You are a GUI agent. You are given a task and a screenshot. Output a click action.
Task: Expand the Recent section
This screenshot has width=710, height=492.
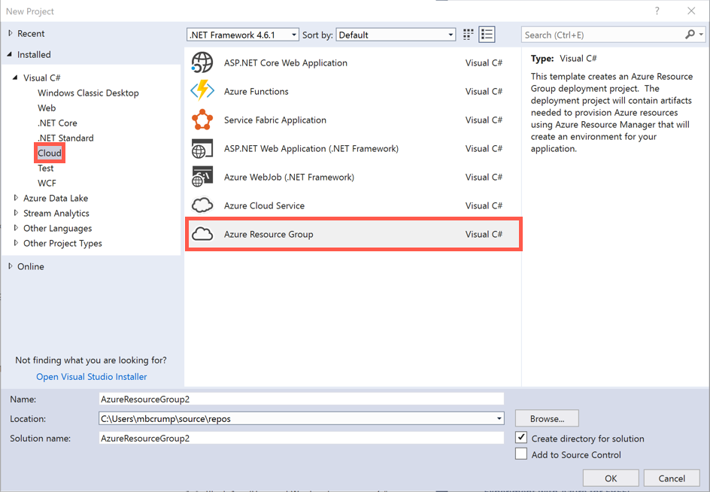(11, 33)
